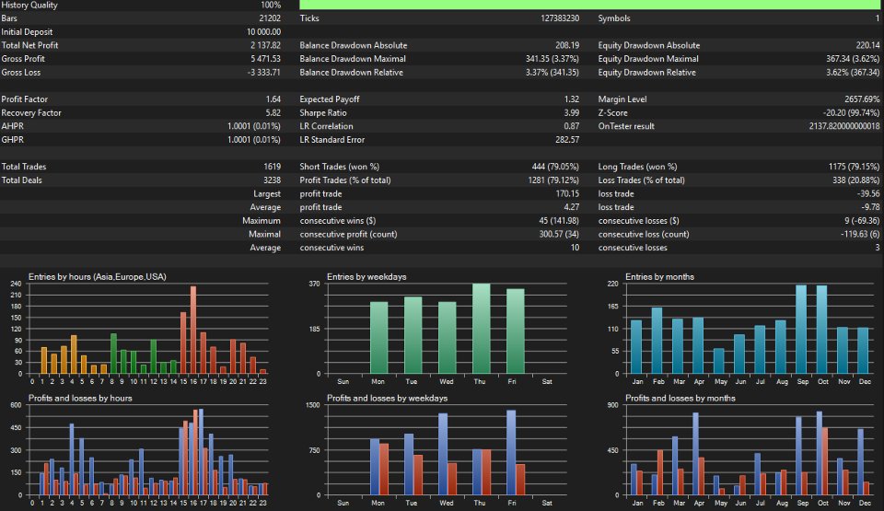884x511 pixels.
Task: Click the Profits and losses by months title
Action: coord(680,398)
